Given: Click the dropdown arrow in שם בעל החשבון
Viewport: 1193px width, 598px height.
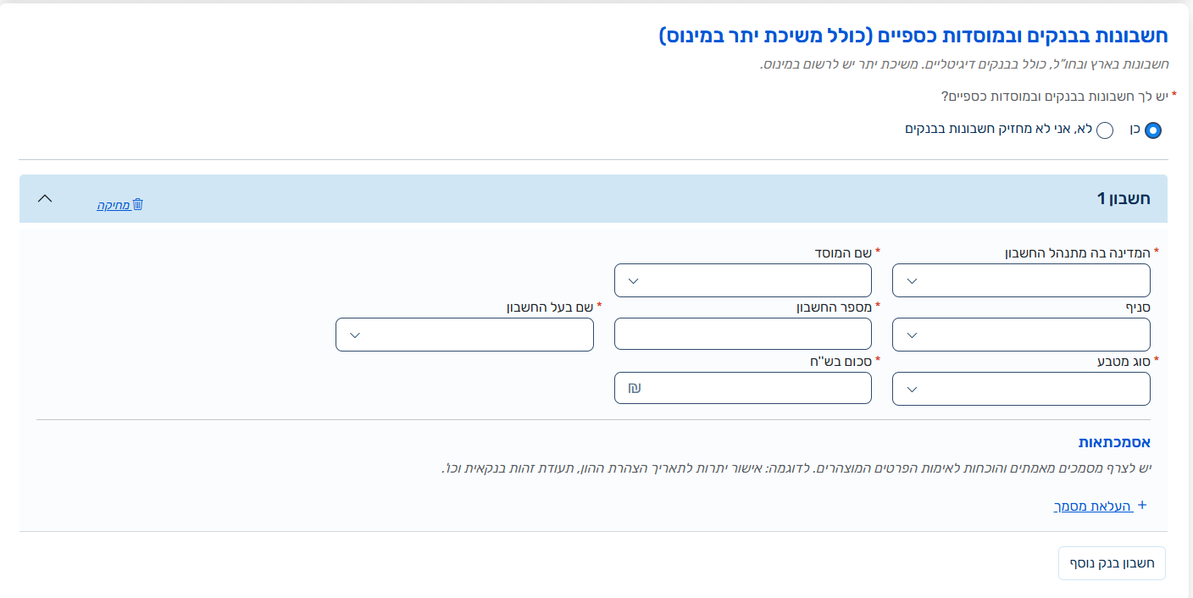Looking at the screenshot, I should (x=355, y=335).
